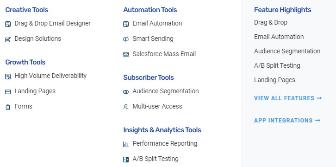The width and height of the screenshot is (336, 167).
Task: Select Drag & Drop under Feature Highlights
Action: (x=271, y=22)
